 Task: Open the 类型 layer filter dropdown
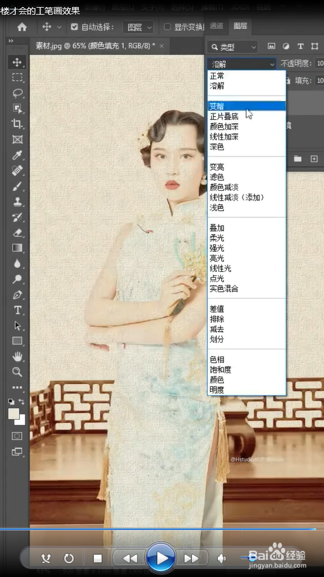pyautogui.click(x=232, y=47)
